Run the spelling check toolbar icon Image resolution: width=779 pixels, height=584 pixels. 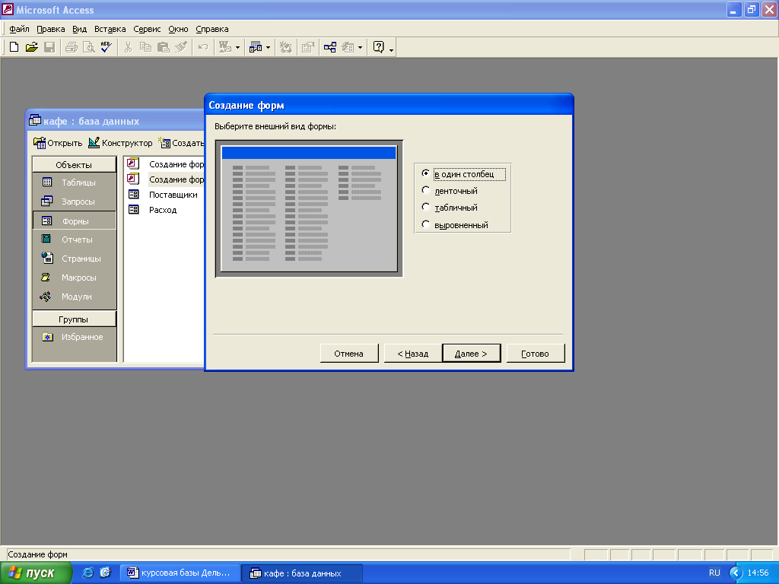[x=106, y=47]
